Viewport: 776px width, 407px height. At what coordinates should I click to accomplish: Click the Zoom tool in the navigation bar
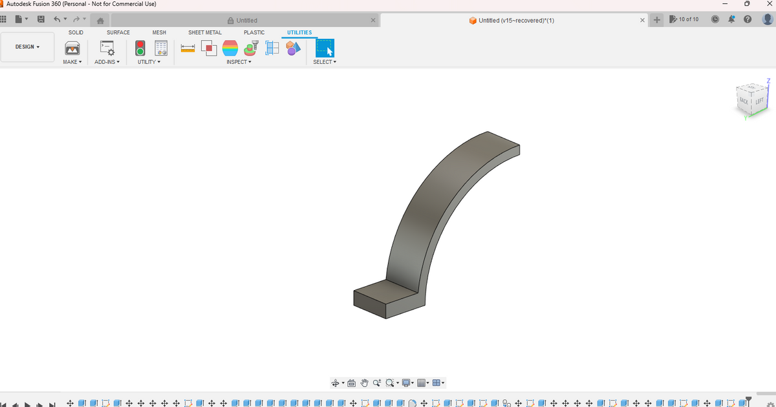(376, 382)
